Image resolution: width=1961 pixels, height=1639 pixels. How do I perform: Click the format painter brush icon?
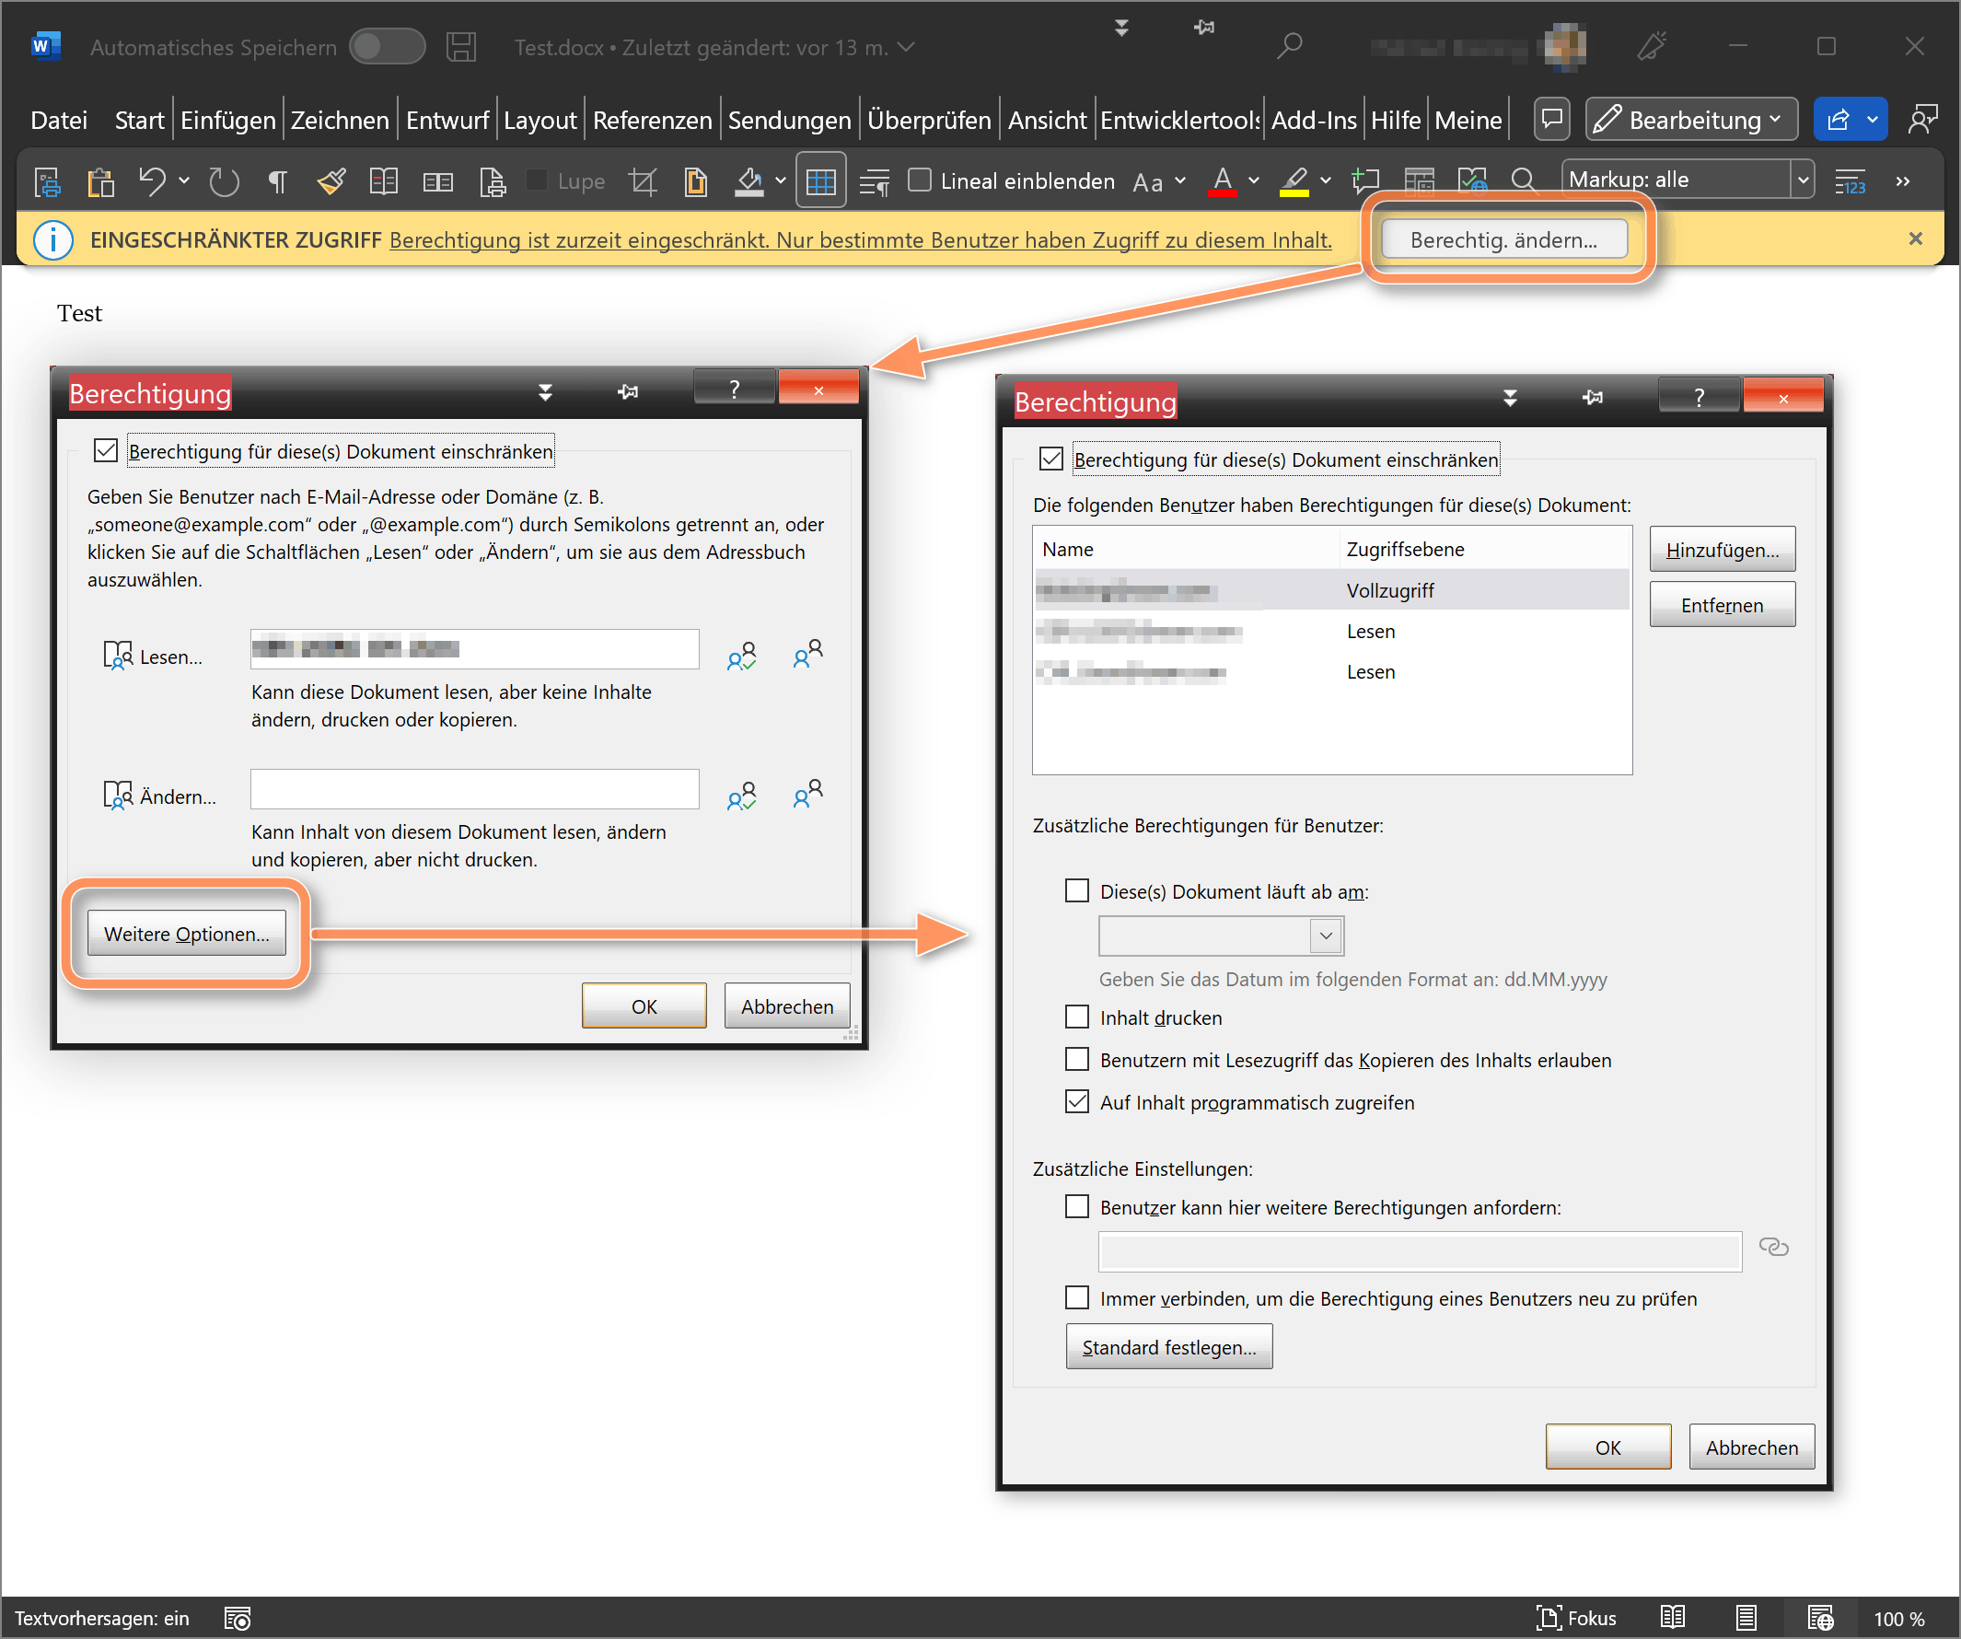tap(331, 181)
